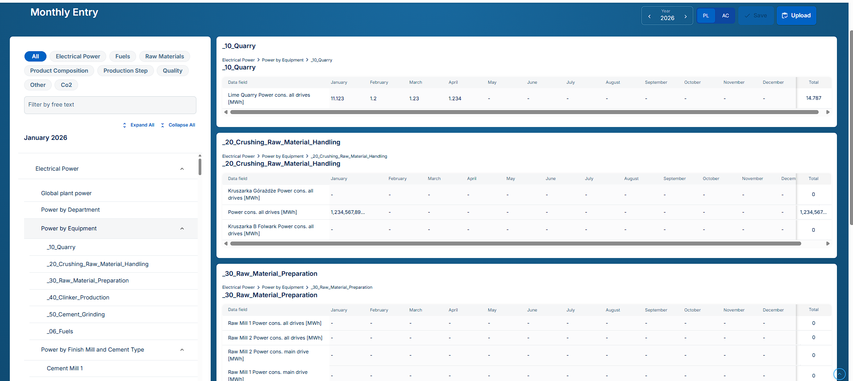
Task: Click the round scroll-to-top icon in the corner
Action: point(839,374)
